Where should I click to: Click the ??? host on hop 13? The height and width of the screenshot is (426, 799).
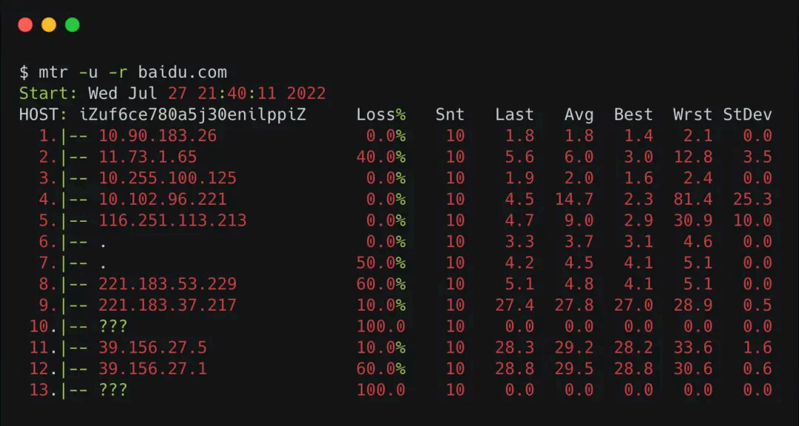(112, 390)
